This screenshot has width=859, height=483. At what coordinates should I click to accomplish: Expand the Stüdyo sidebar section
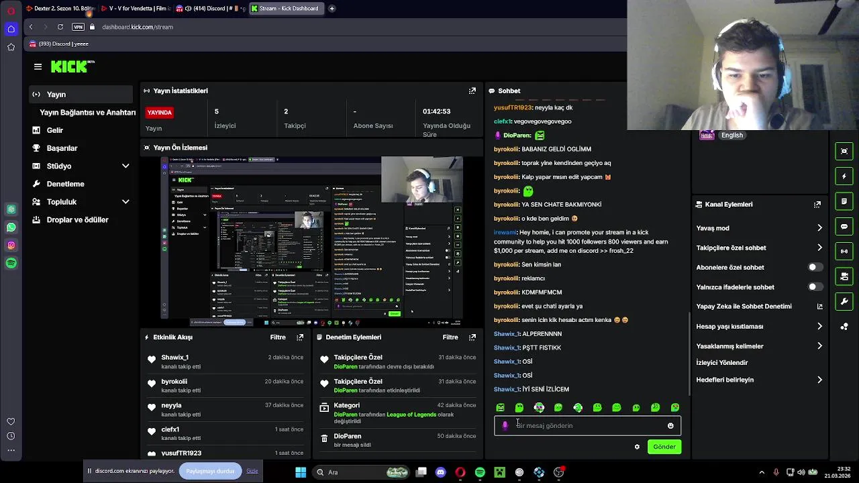[x=125, y=166]
